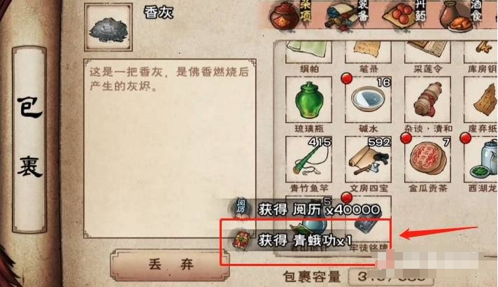
Task: Open the 丹药 medicine tab
Action: point(405,15)
